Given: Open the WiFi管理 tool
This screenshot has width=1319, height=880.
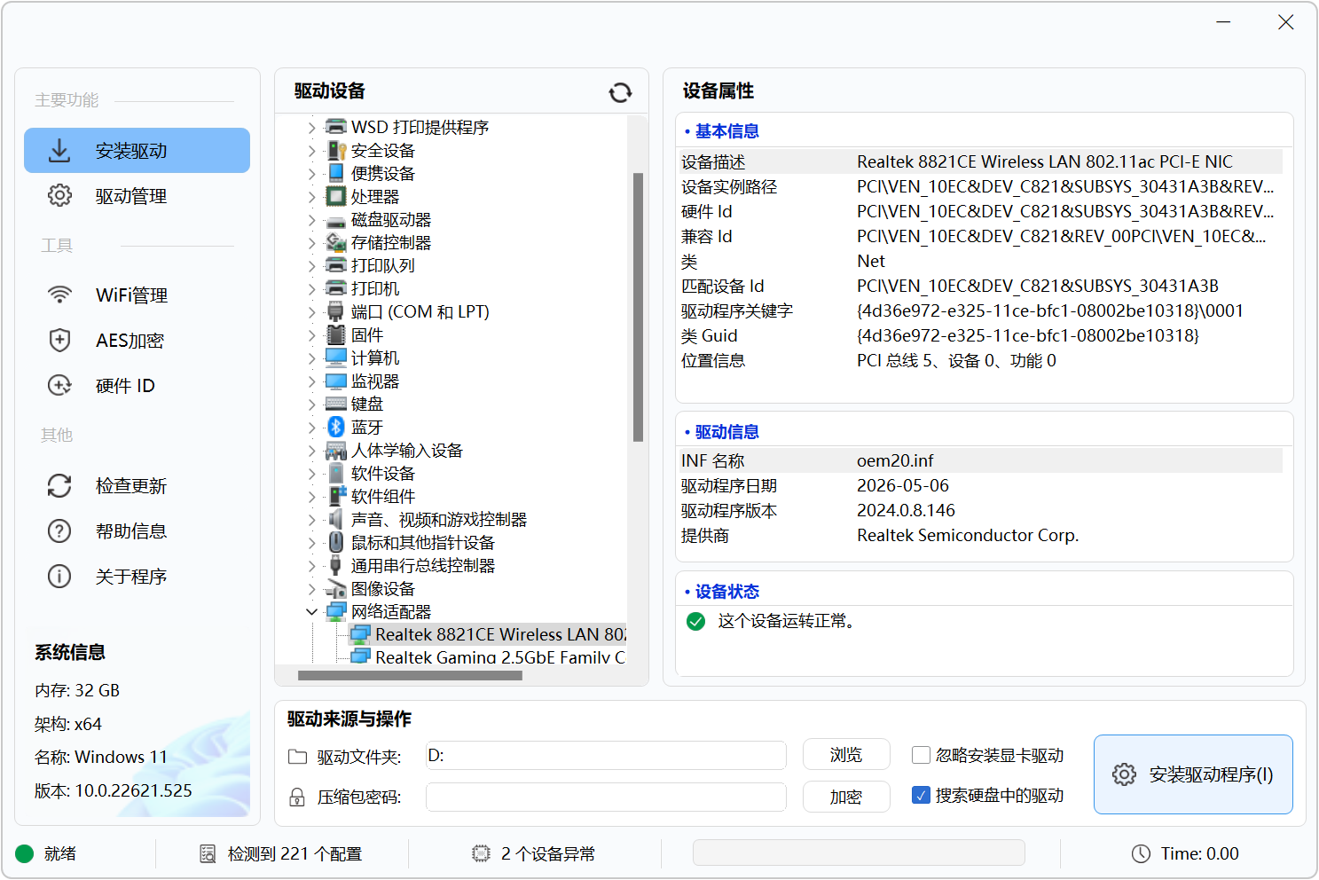Looking at the screenshot, I should pos(137,295).
